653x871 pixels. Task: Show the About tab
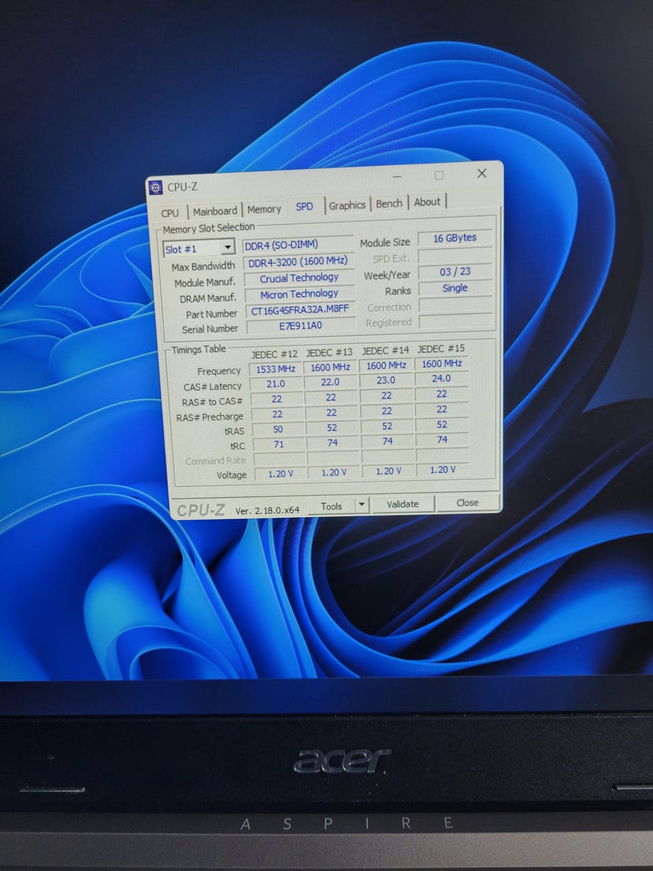[x=427, y=202]
